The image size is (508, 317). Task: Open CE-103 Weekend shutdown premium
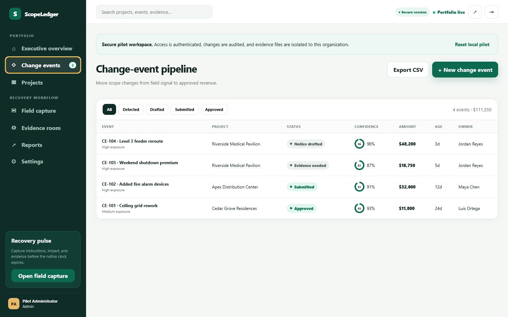pyautogui.click(x=140, y=163)
